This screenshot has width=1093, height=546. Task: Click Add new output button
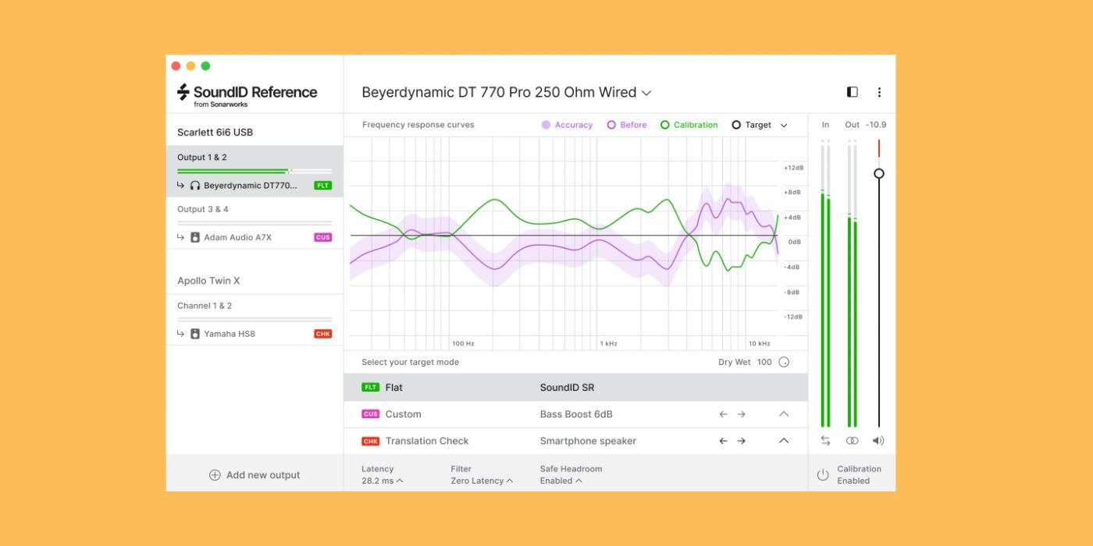[255, 475]
